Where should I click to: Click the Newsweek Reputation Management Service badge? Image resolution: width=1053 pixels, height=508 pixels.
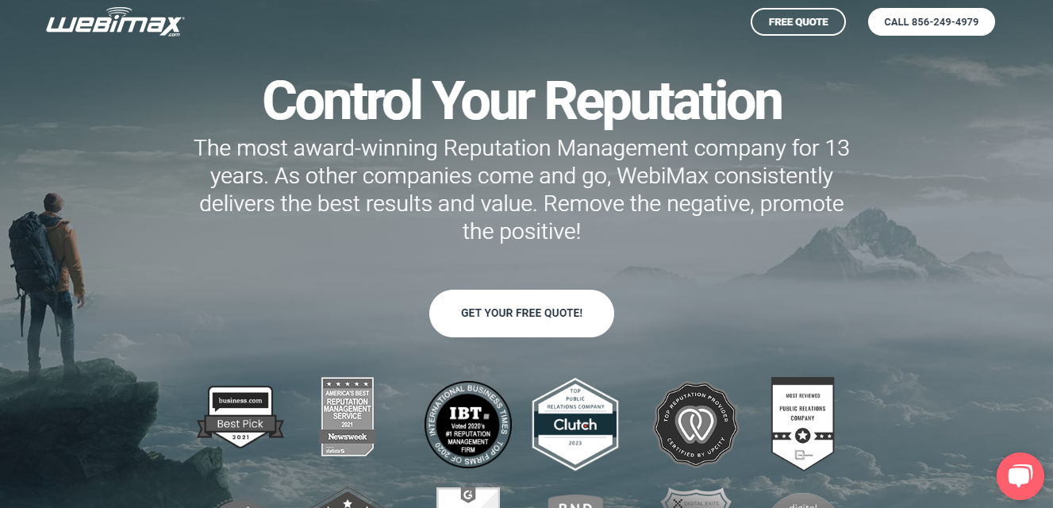click(348, 417)
